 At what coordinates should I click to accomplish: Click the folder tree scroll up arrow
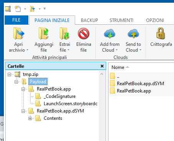coord(102,74)
